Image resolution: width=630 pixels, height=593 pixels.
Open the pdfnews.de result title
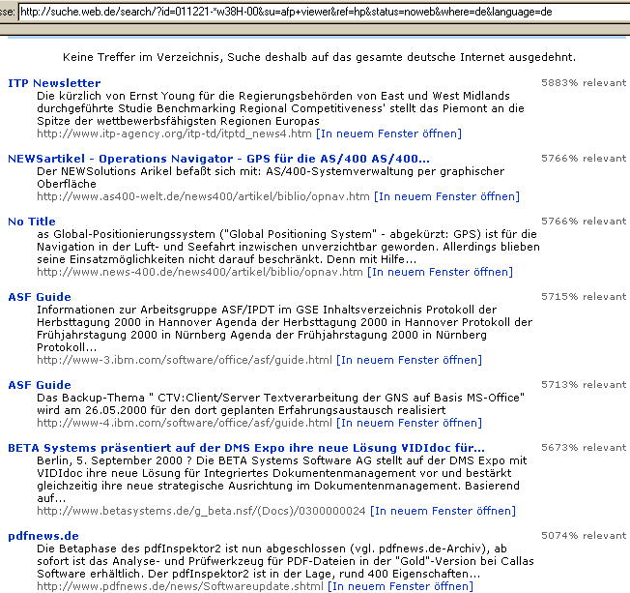(x=43, y=536)
